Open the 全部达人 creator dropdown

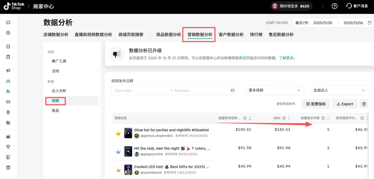tap(339, 90)
